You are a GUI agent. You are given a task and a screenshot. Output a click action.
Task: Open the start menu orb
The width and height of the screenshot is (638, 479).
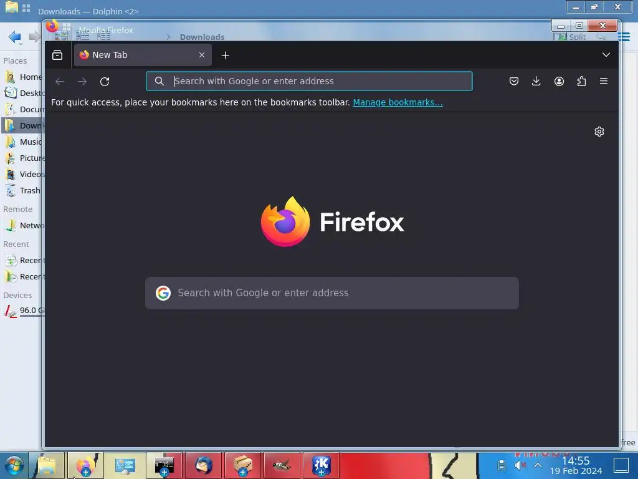(14, 465)
